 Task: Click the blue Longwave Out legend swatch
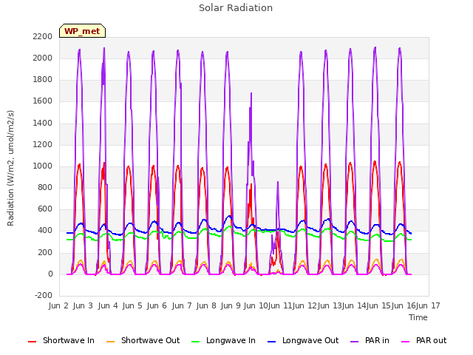(271, 342)
